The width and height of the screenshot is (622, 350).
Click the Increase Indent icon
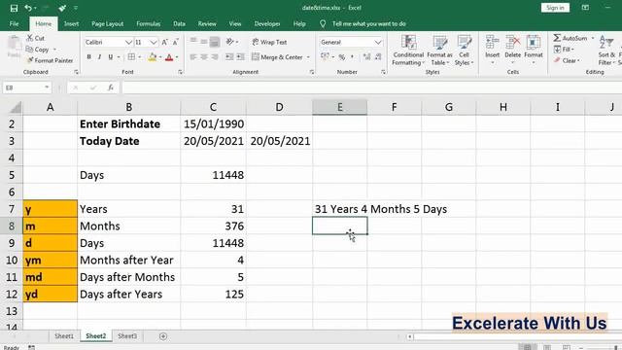pyautogui.click(x=240, y=57)
